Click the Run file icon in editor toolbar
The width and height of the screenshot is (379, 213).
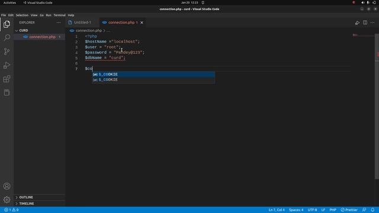point(357,22)
